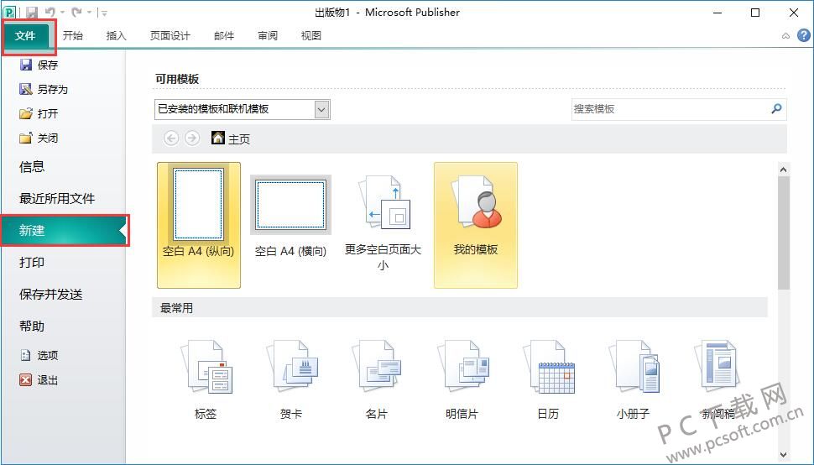
Task: Click the Publisher app icon in title bar
Action: pos(9,13)
